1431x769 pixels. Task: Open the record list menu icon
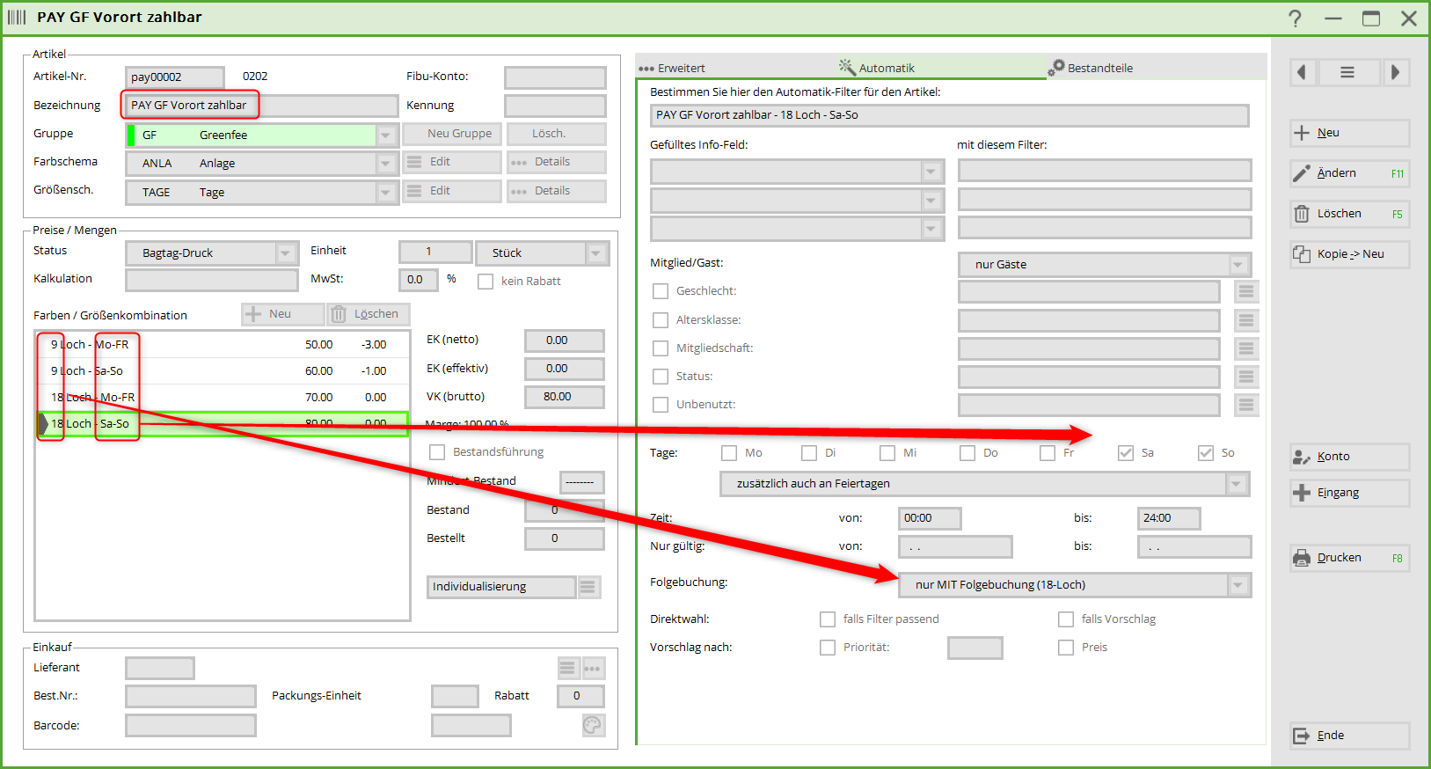coord(1347,72)
